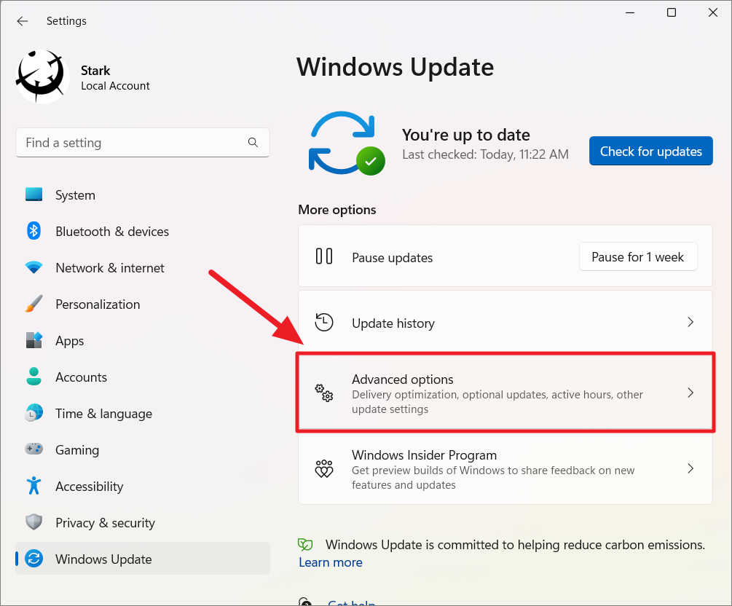
Task: Open Accessibility settings
Action: point(142,486)
